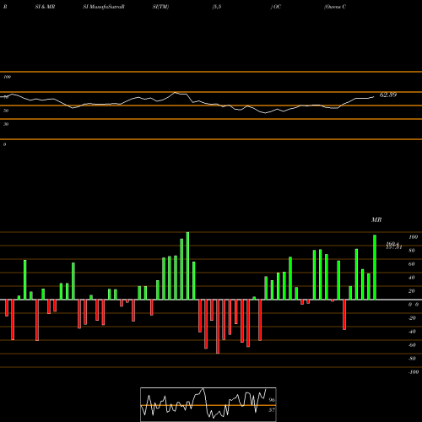Click the 40 label on MR right axis
The height and width of the screenshot is (422, 422).
coord(411,278)
